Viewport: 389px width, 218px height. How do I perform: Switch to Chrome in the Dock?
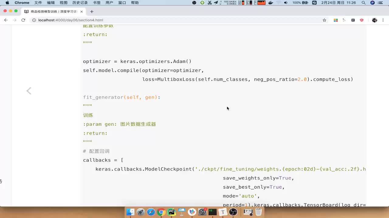tap(161, 212)
